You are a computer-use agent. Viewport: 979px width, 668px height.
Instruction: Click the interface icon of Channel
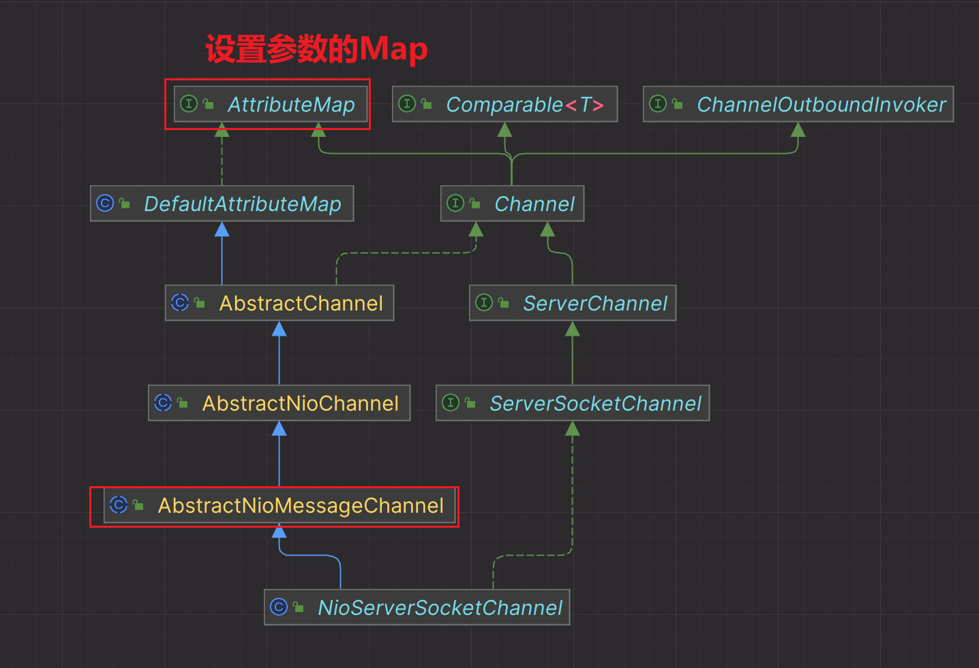[455, 203]
